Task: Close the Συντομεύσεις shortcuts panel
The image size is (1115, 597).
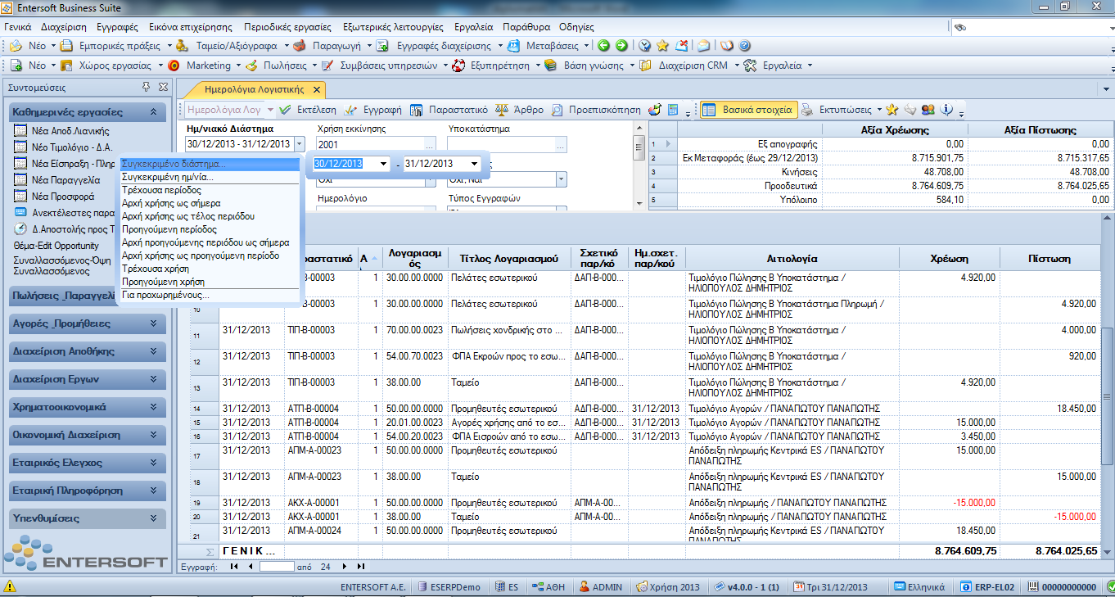Action: click(163, 87)
